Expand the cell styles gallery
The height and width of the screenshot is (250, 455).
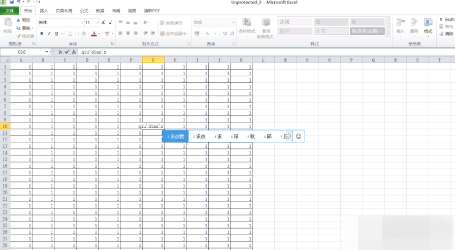pyautogui.click(x=388, y=34)
